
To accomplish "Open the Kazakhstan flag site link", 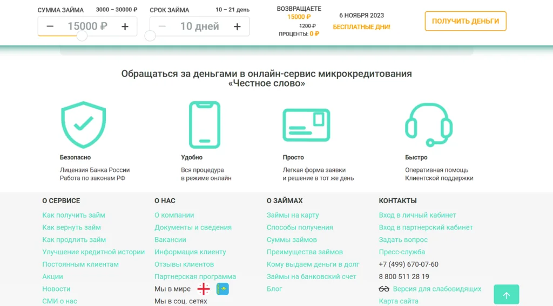I will pos(222,289).
